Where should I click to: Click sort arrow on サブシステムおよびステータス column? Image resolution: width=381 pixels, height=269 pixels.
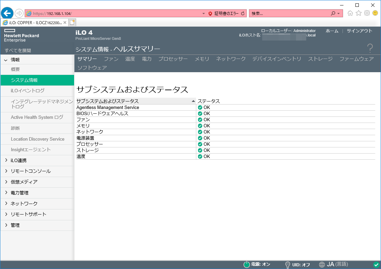(193, 101)
